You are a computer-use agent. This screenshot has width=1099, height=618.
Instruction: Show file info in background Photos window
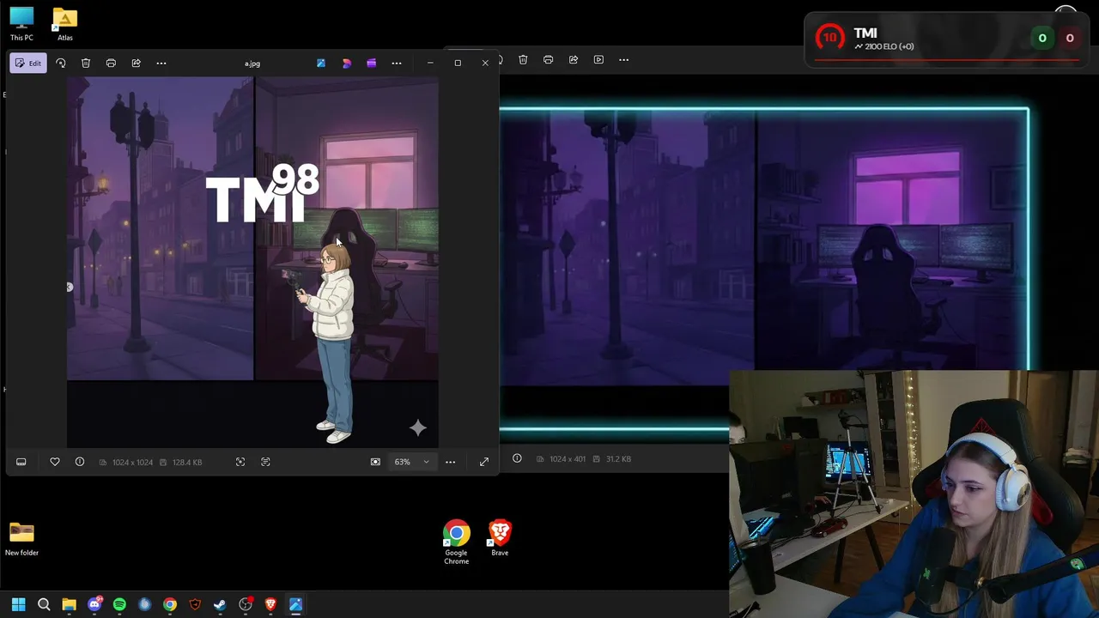click(x=517, y=458)
